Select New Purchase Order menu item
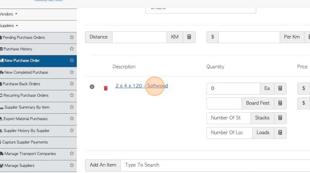 point(38,60)
